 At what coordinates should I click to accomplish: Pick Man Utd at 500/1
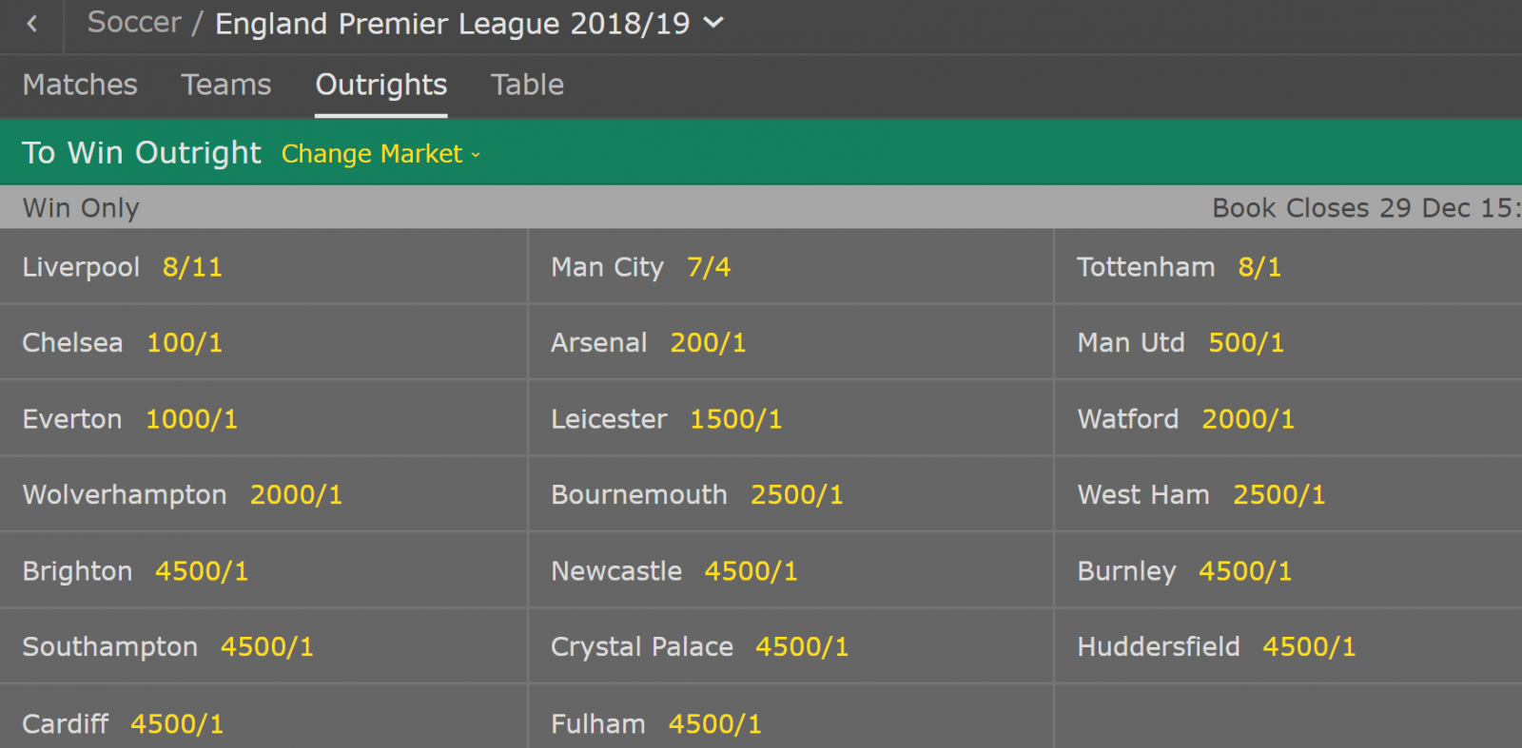click(1246, 343)
